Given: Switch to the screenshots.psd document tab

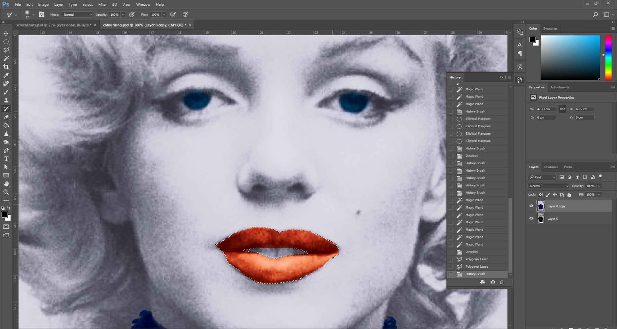Looking at the screenshot, I should pyautogui.click(x=54, y=25).
